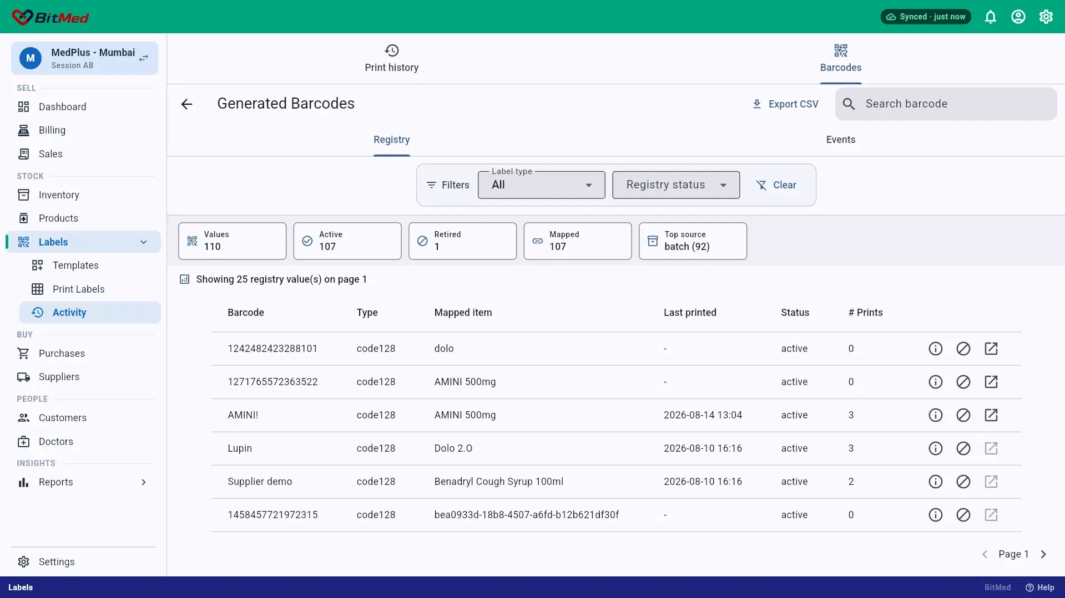Open notifications bell
Screen dimensions: 1065x598
point(991,17)
